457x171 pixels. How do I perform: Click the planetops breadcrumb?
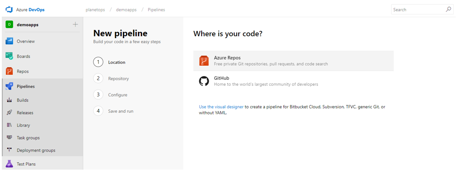95,10
